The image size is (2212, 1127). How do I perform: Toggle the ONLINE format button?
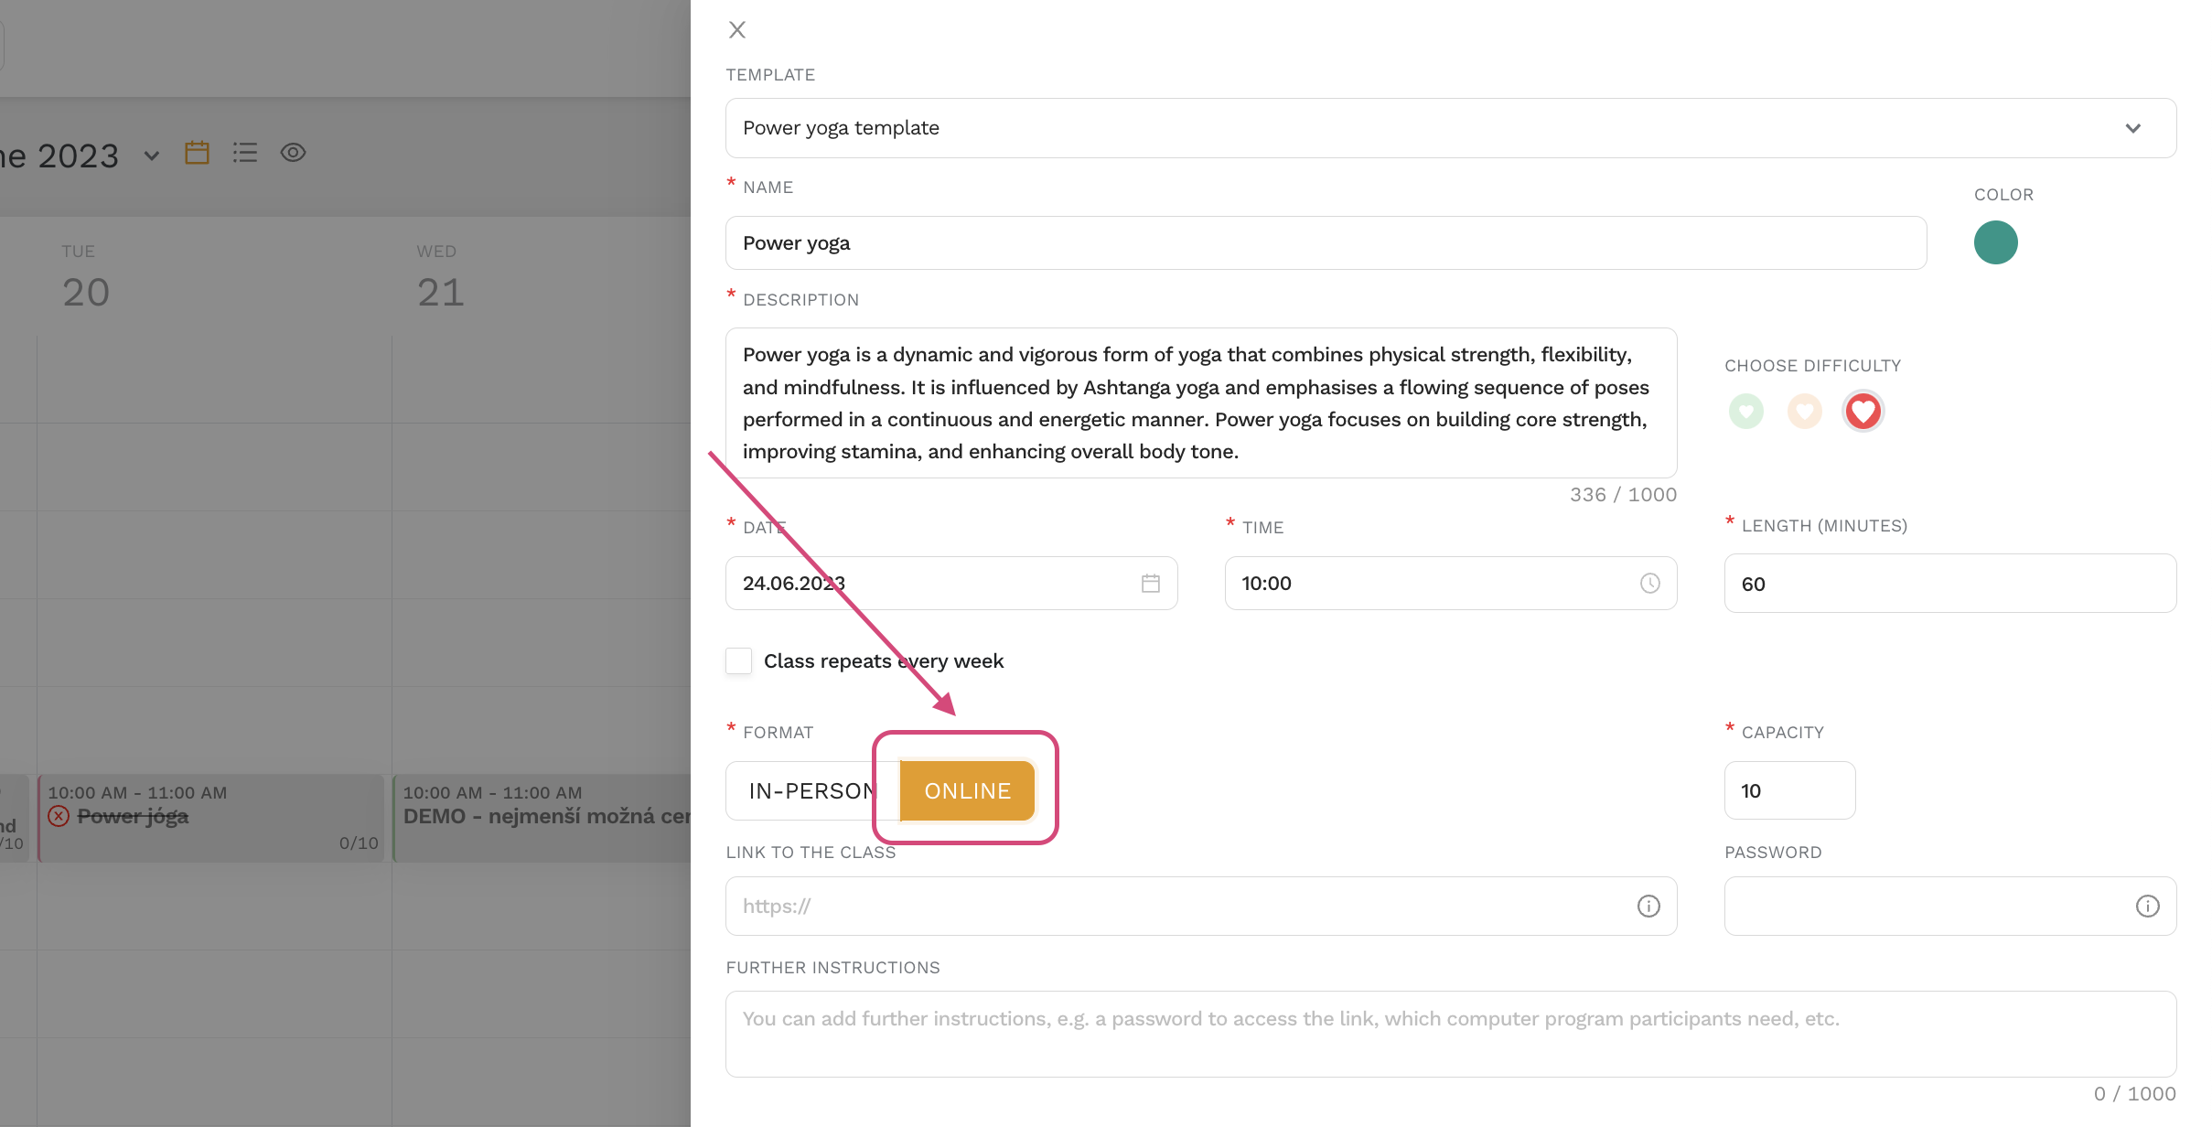[966, 789]
